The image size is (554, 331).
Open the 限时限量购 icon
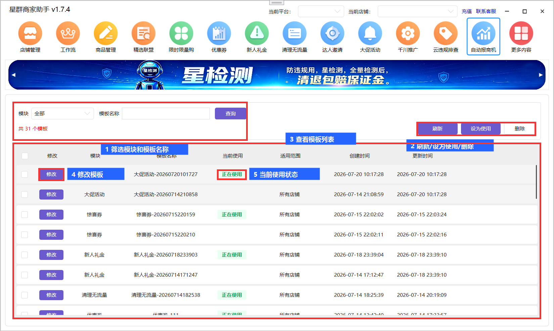coord(181,37)
